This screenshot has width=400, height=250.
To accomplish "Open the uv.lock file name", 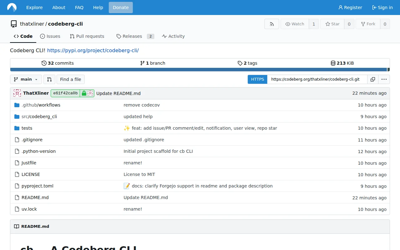I will (29, 209).
